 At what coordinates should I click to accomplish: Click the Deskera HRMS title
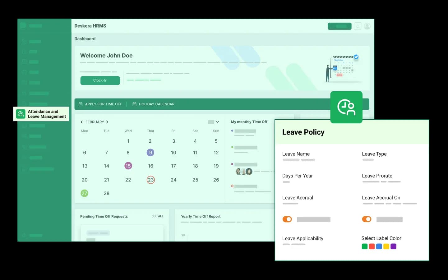[90, 26]
